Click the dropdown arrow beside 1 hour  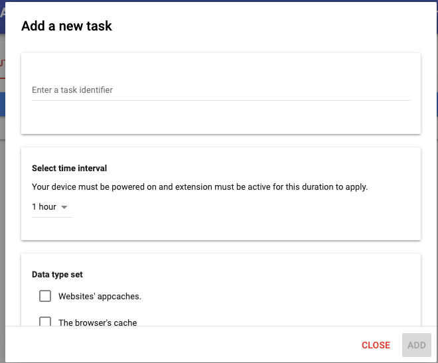(x=64, y=208)
